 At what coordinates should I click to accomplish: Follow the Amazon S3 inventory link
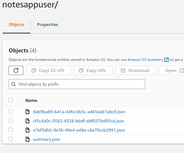click(x=145, y=60)
